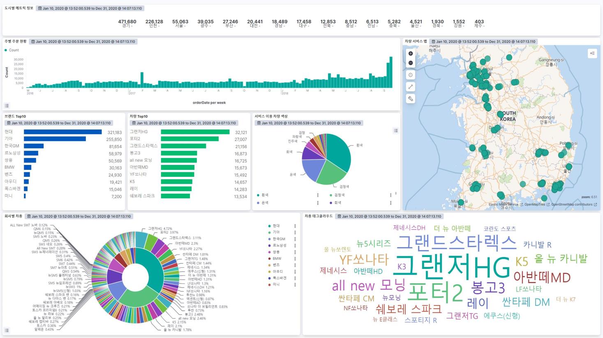This screenshot has width=603, height=338.
Task: Click 쉐보레 스파크 in the tag cloud
Action: point(409,308)
